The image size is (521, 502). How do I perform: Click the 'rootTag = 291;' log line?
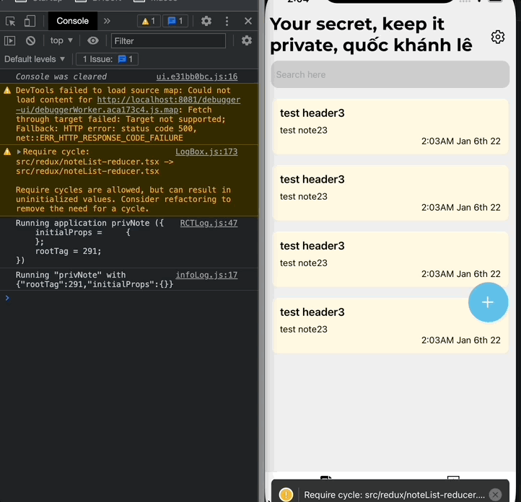pyautogui.click(x=68, y=251)
